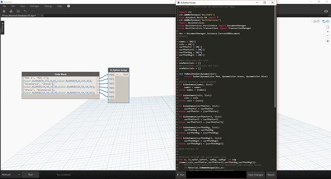
Task: Click output port of Color.ByARGB(0,255,0,0) line
Action: coord(98,81)
